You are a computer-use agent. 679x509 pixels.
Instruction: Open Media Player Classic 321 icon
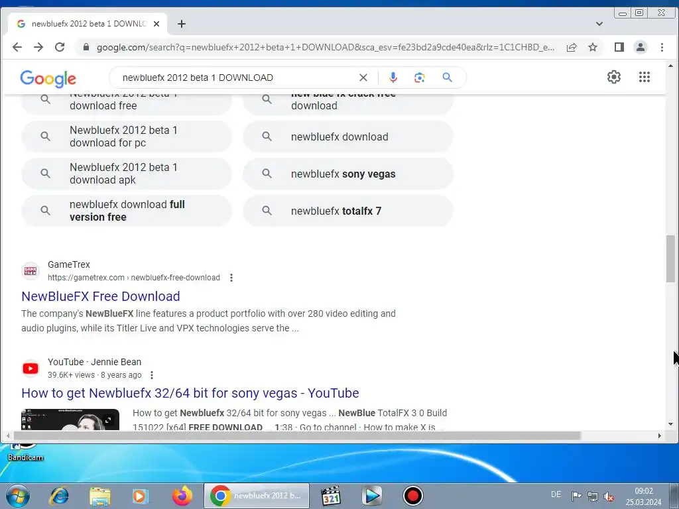(331, 496)
